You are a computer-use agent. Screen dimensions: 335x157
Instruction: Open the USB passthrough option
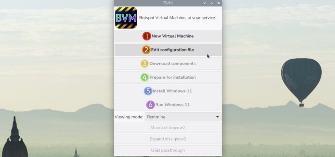click(168, 150)
